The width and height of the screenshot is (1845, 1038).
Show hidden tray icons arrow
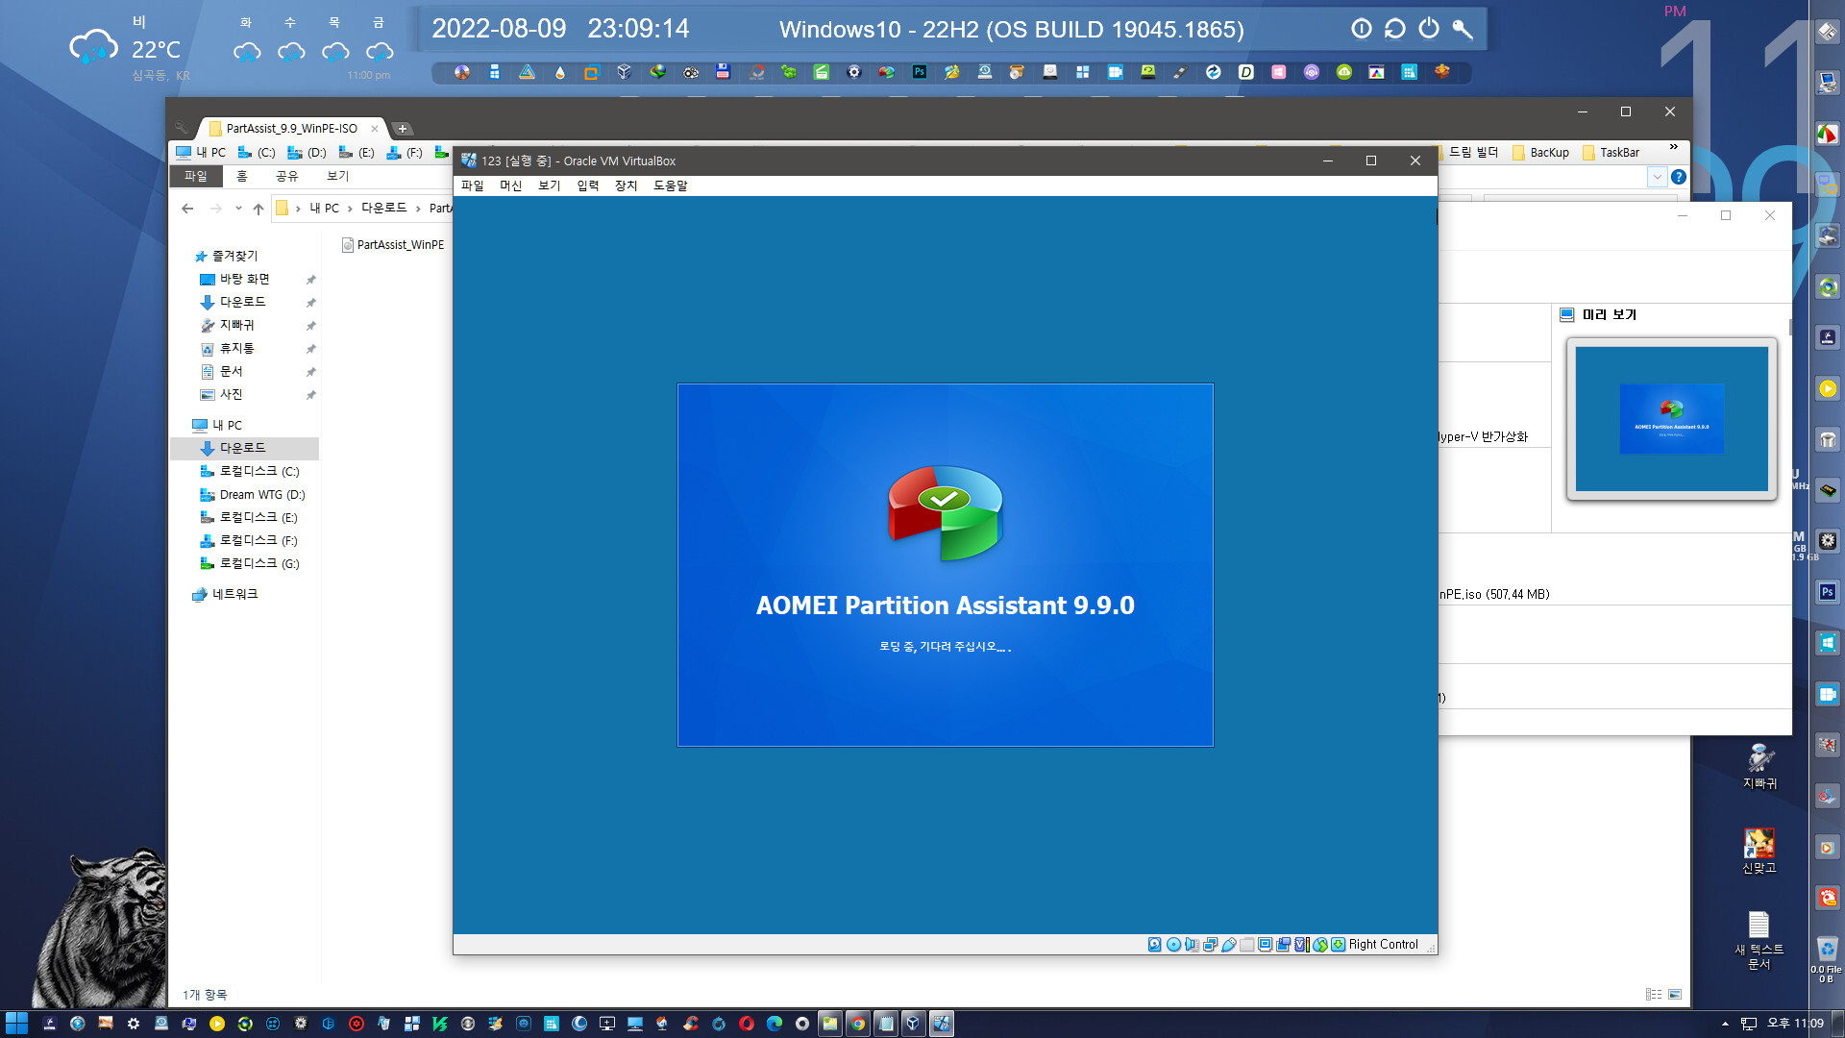click(1725, 1025)
